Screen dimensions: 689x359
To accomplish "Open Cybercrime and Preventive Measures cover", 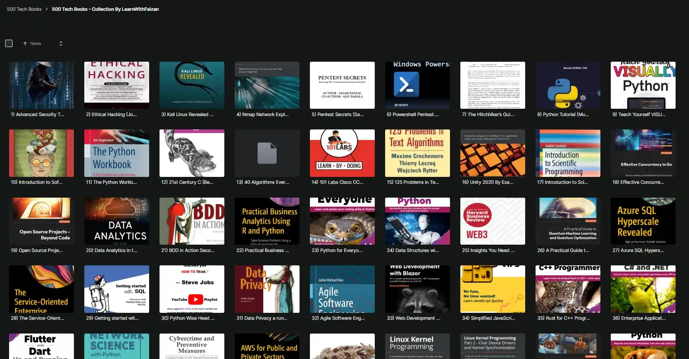I will coord(192,346).
